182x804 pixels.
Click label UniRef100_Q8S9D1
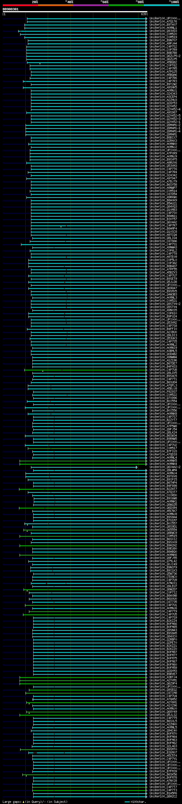pyautogui.click(x=163, y=526)
